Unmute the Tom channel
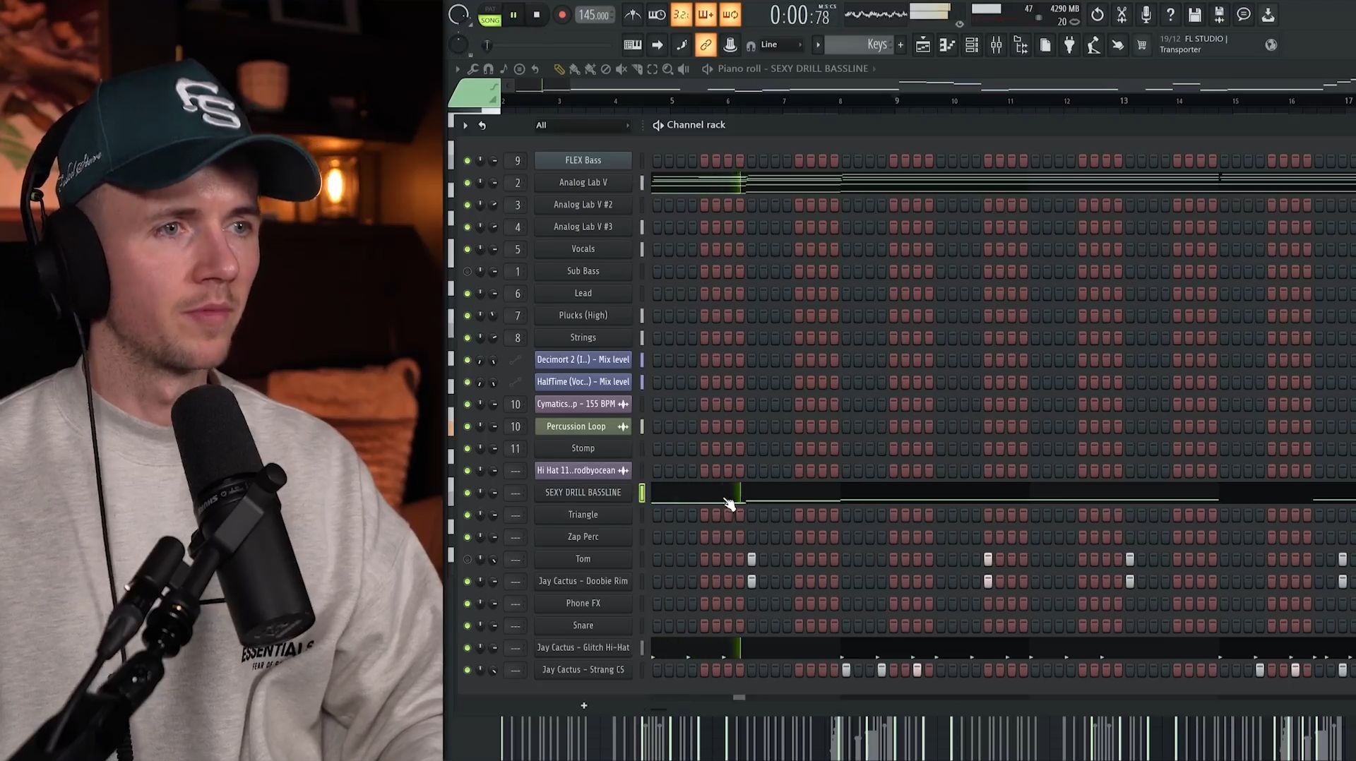The width and height of the screenshot is (1356, 761). pos(467,560)
